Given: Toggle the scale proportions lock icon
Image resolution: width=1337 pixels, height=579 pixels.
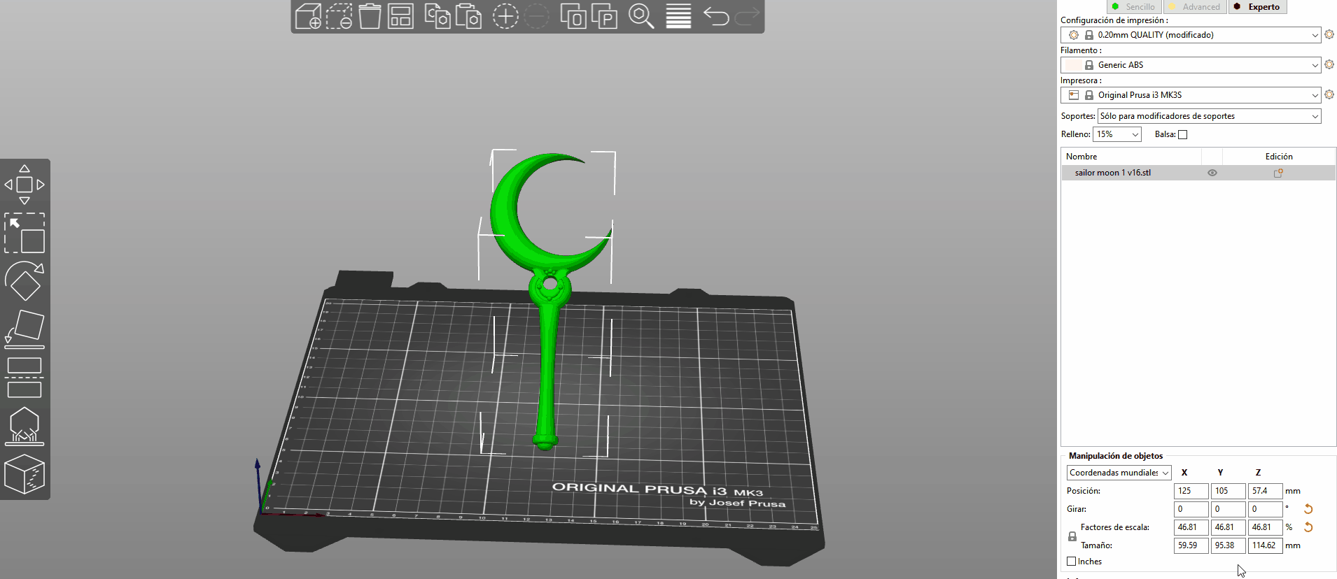Looking at the screenshot, I should pos(1072,536).
